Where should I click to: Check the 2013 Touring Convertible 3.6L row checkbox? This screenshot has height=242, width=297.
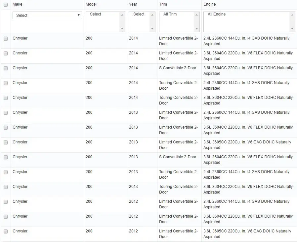6,187
